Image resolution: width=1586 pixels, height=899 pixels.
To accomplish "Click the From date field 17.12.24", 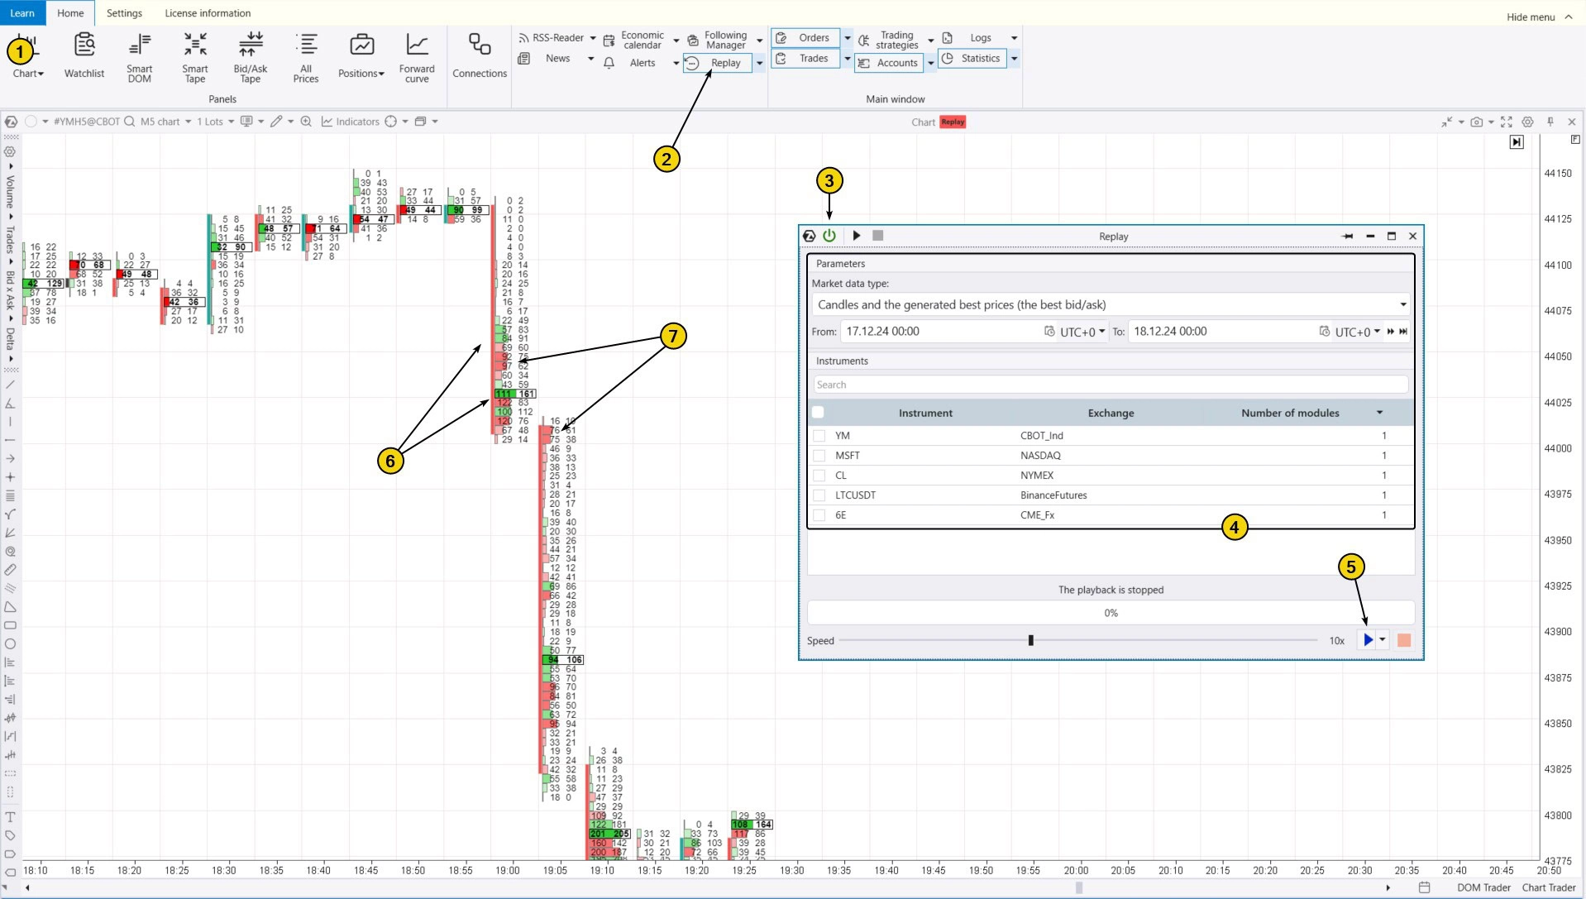I will [941, 331].
